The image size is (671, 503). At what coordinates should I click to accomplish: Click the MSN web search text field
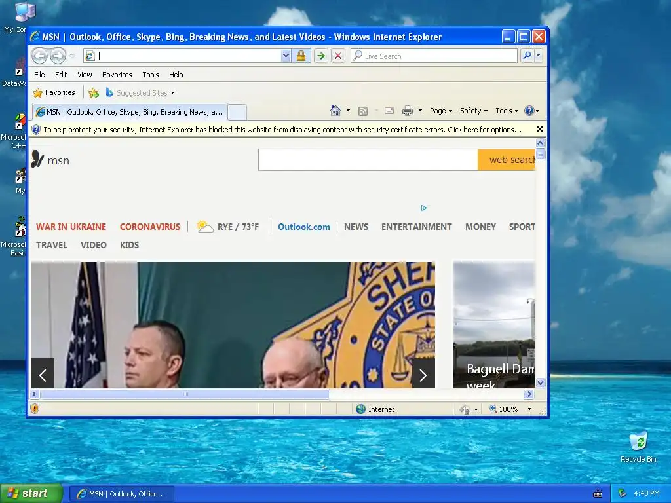tap(368, 160)
